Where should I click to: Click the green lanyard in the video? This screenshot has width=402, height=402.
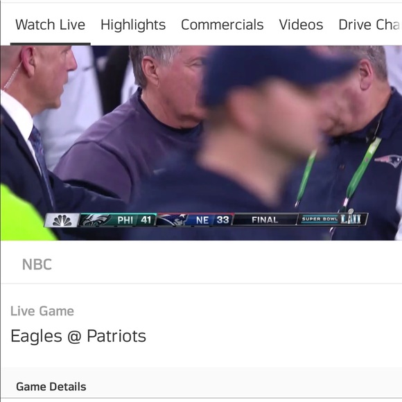[x=364, y=169]
